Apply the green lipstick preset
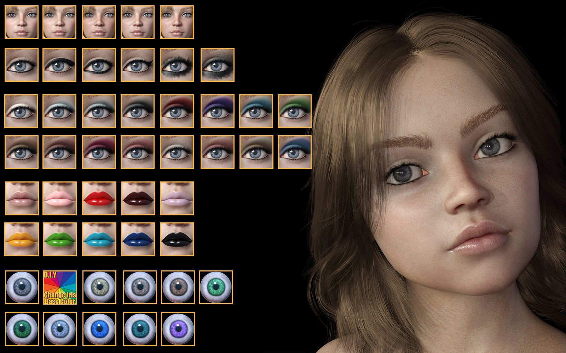The width and height of the screenshot is (566, 353). [x=59, y=239]
